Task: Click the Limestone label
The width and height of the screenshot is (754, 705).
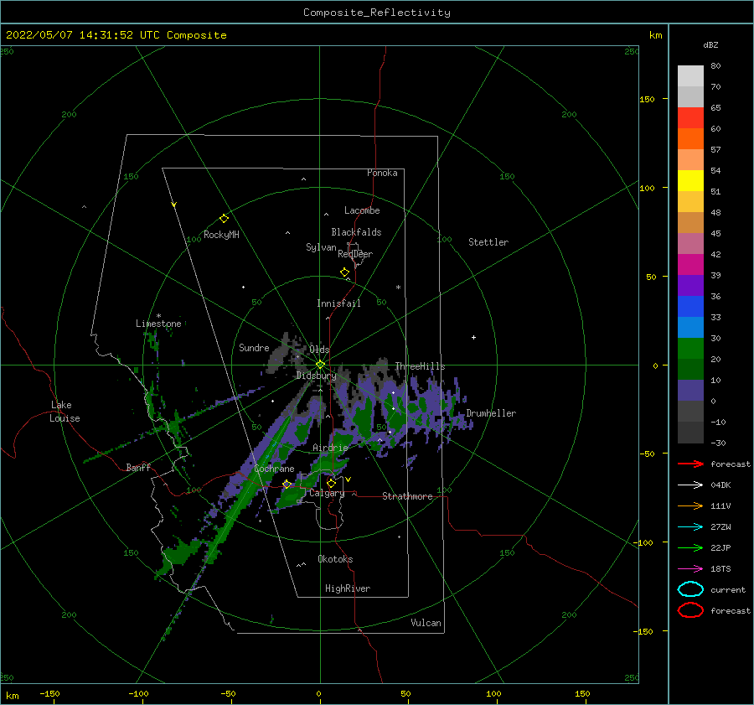Action: (158, 324)
